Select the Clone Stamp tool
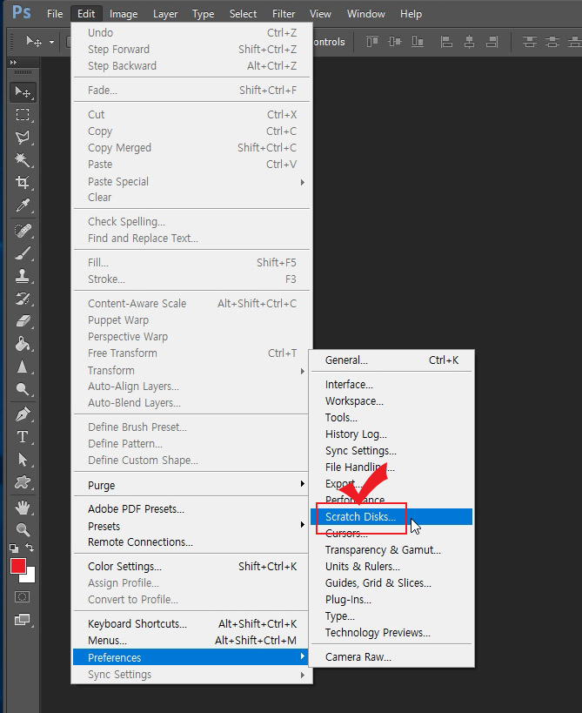This screenshot has height=713, width=582. pyautogui.click(x=23, y=276)
